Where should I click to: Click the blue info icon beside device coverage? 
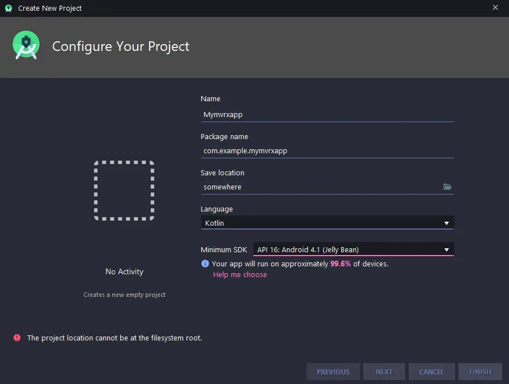[205, 264]
